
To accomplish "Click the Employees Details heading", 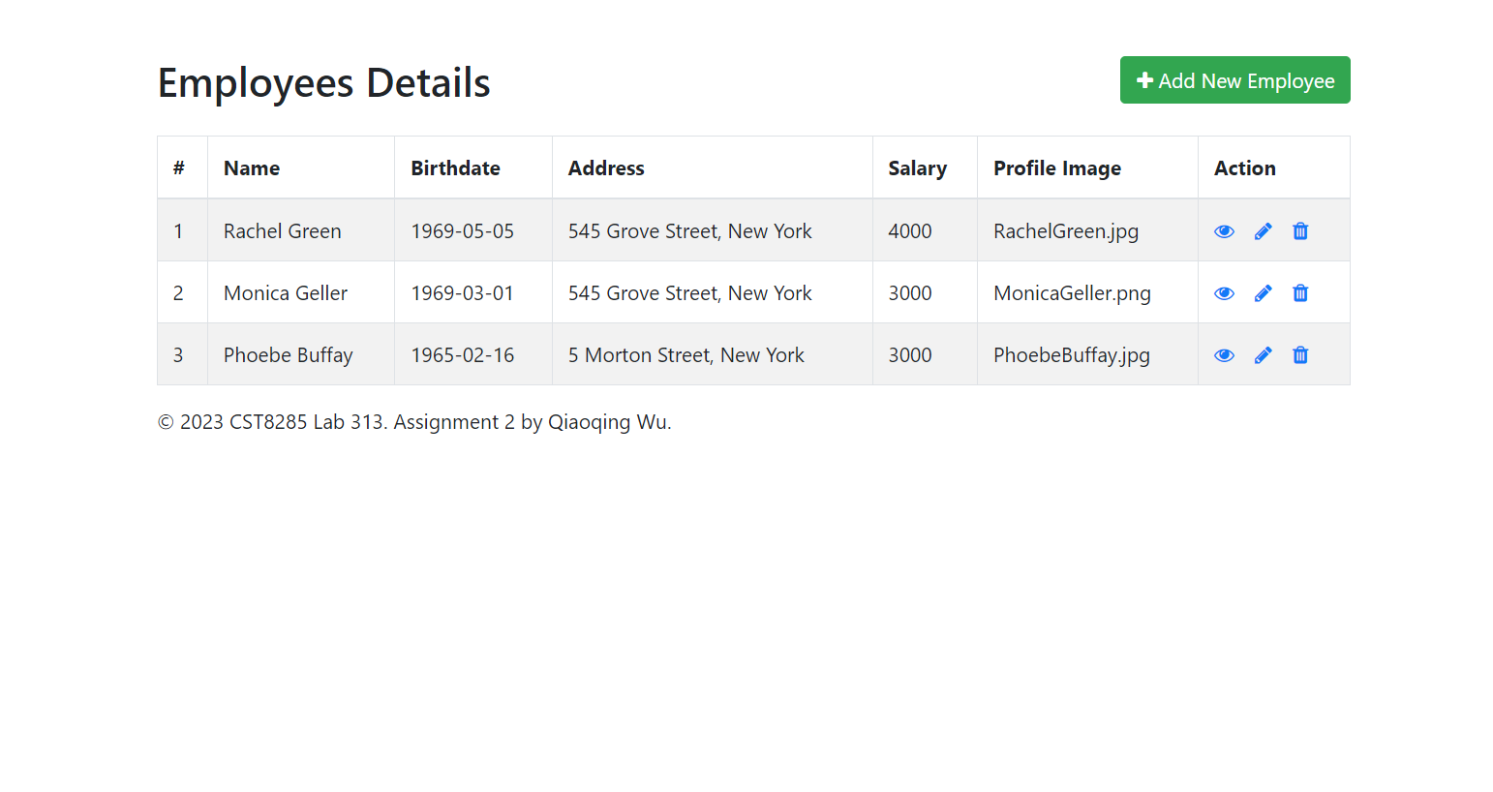I will pos(324,83).
